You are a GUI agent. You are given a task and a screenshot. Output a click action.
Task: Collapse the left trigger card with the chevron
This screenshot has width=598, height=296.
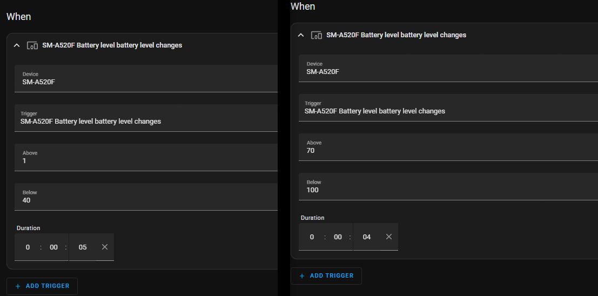[16, 45]
